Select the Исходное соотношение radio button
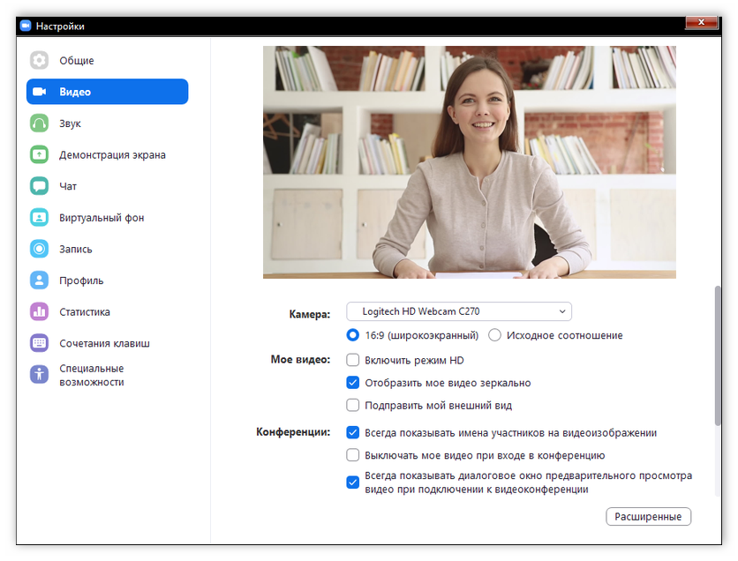738x561 pixels. coord(494,335)
